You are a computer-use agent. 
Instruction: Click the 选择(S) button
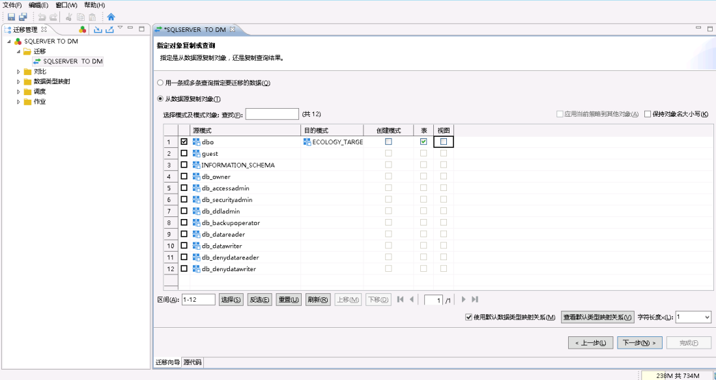pos(231,300)
